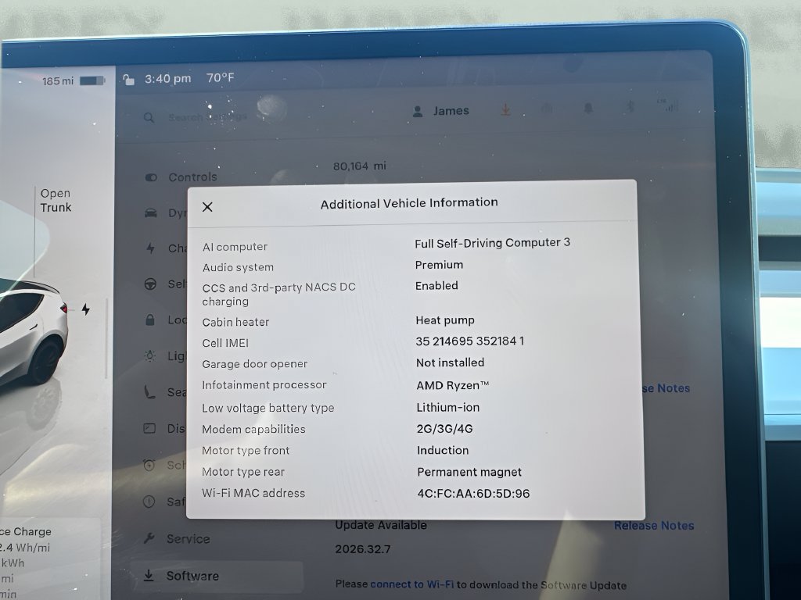Select the Cell IMEI number value
Viewport: 801px width, 600px height.
(x=470, y=341)
